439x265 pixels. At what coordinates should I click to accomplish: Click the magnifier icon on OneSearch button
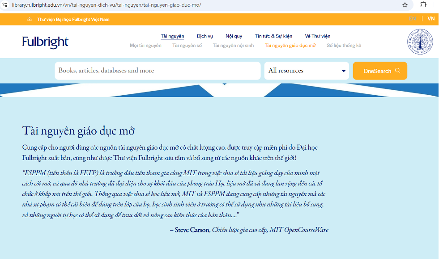(397, 71)
